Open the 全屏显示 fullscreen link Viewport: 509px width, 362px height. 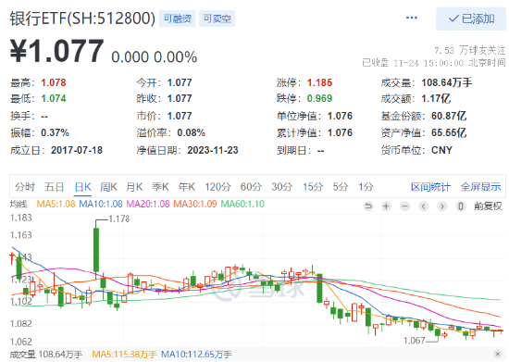click(480, 187)
